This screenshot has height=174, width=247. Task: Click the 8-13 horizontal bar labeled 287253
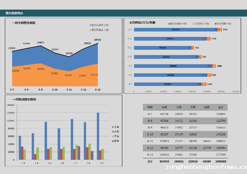tap(176, 30)
